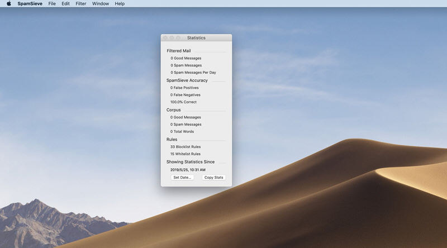Open the Filter menu

tap(81, 4)
